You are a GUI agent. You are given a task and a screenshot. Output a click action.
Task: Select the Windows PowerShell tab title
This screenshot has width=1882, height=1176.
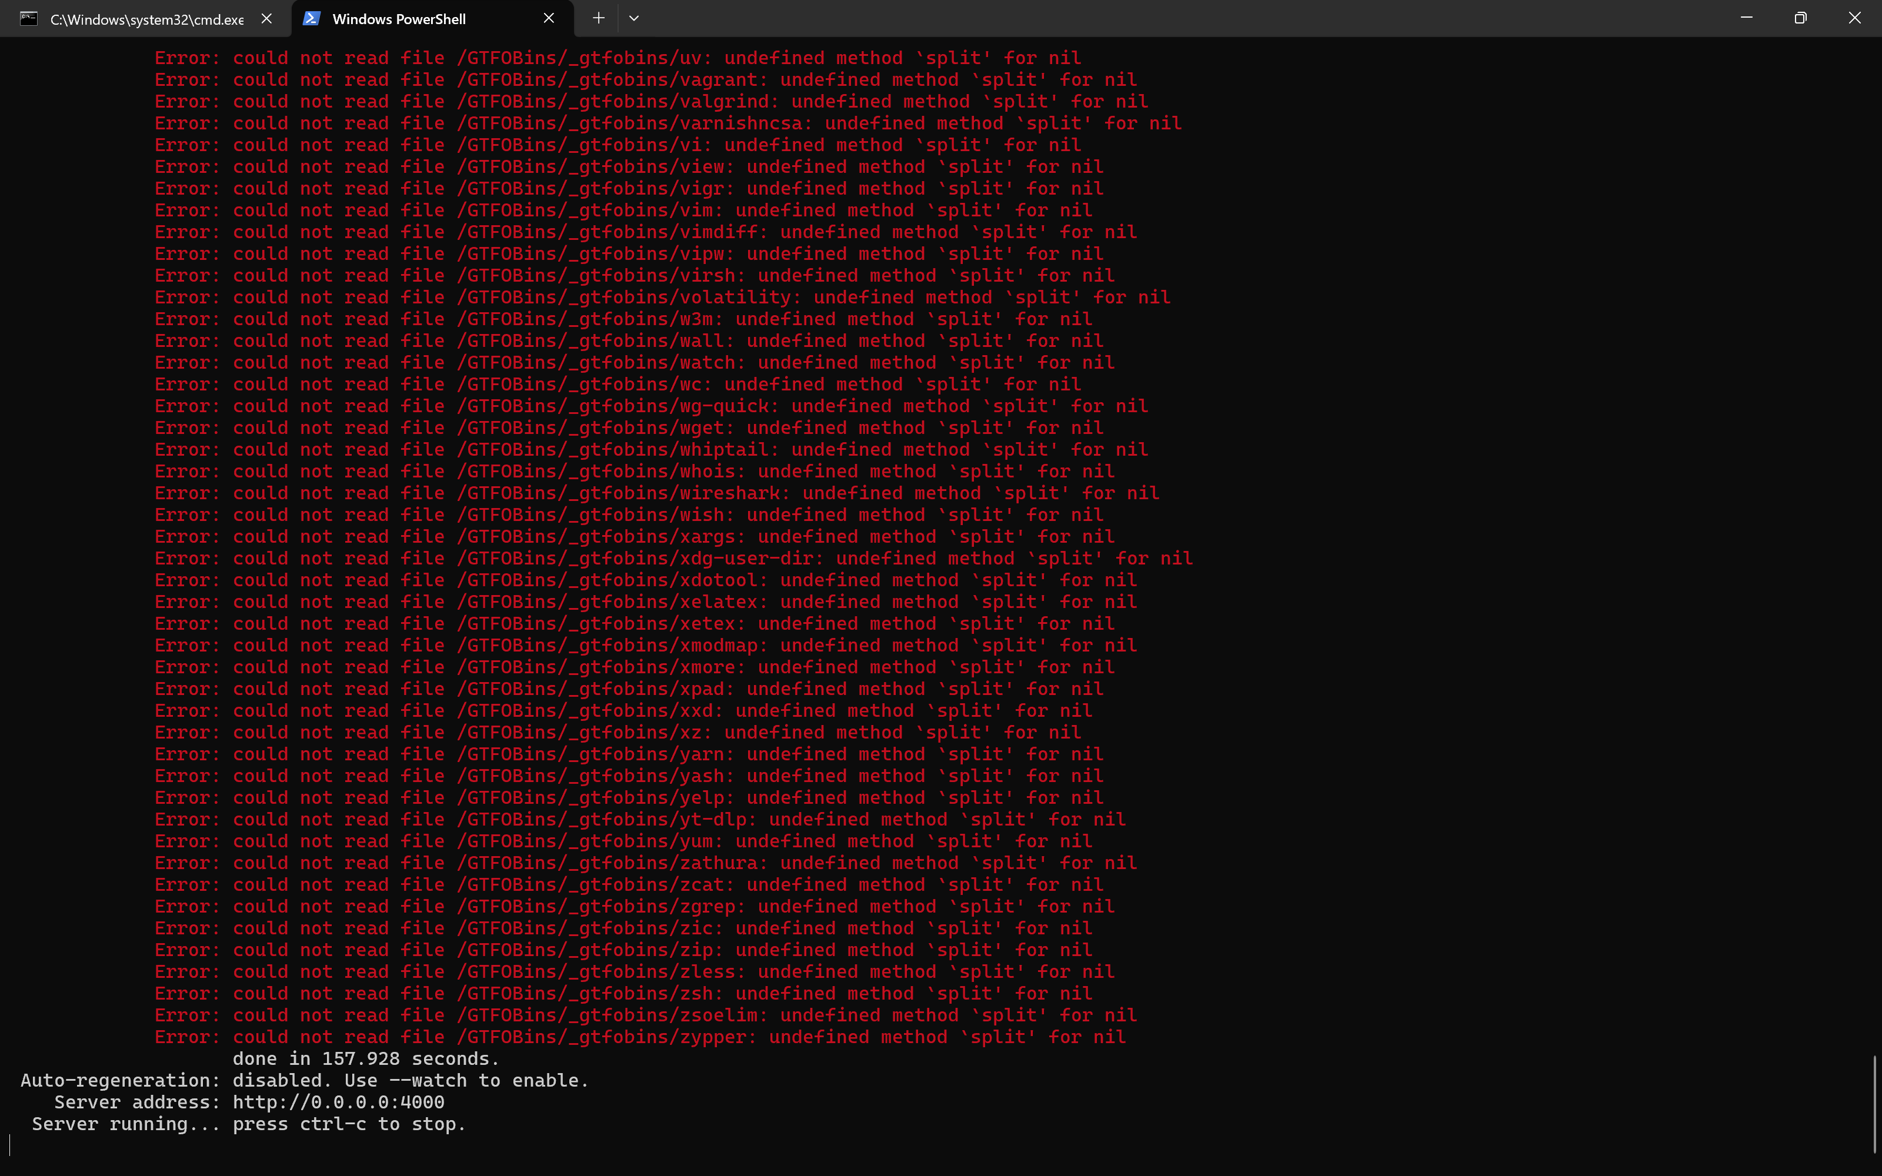point(399,19)
